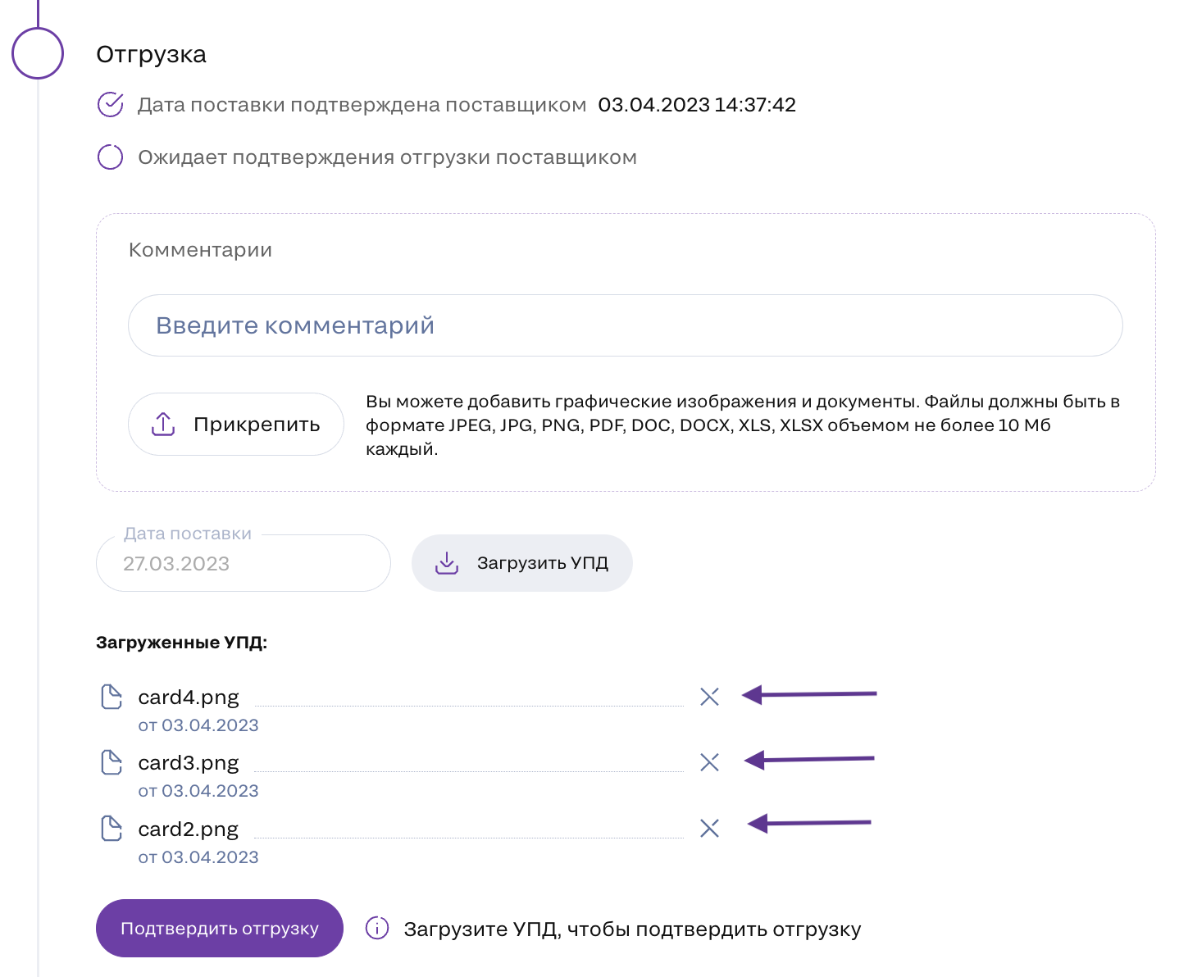This screenshot has height=977, width=1179.
Task: Click the info icon near УПД hint
Action: point(377,929)
